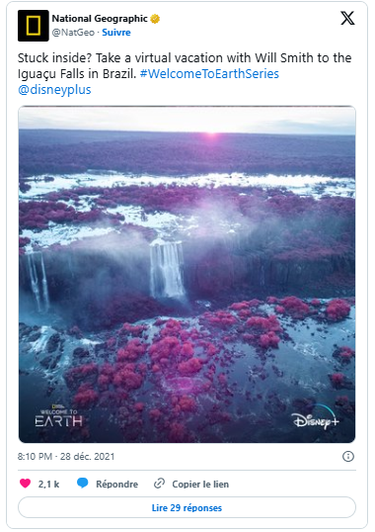Open the tweet info circle icon
Image resolution: width=375 pixels, height=532 pixels.
[348, 456]
